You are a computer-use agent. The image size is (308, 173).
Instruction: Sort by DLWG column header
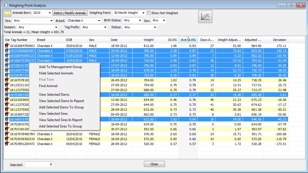(x=167, y=40)
